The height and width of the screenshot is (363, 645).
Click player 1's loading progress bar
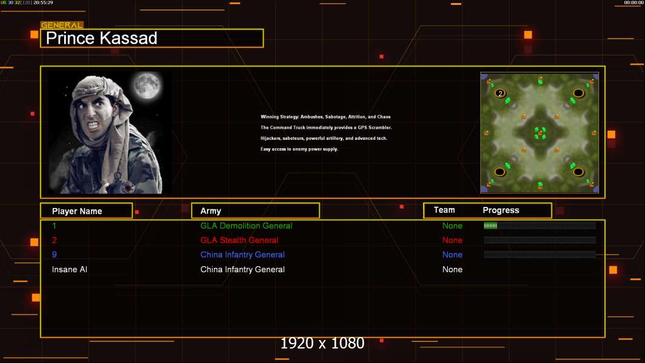pyautogui.click(x=540, y=225)
